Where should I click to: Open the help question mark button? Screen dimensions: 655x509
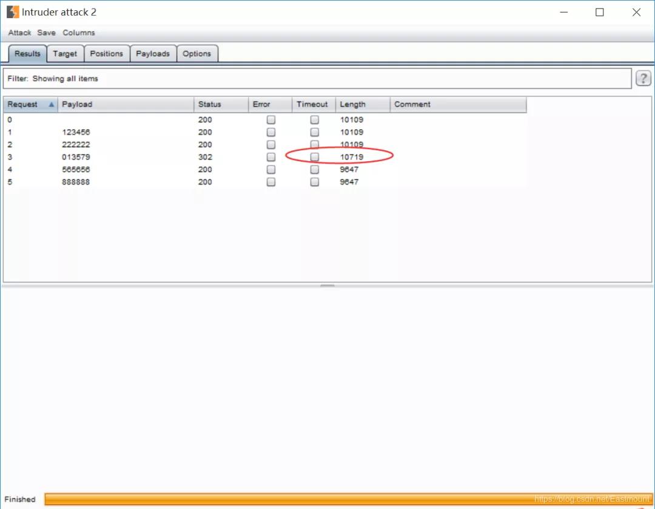coord(643,78)
